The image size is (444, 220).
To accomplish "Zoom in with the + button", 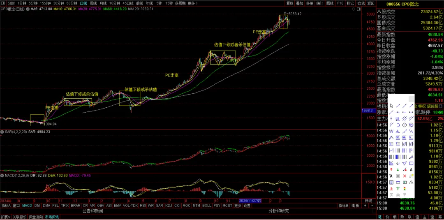I will pyautogui.click(x=365, y=206).
